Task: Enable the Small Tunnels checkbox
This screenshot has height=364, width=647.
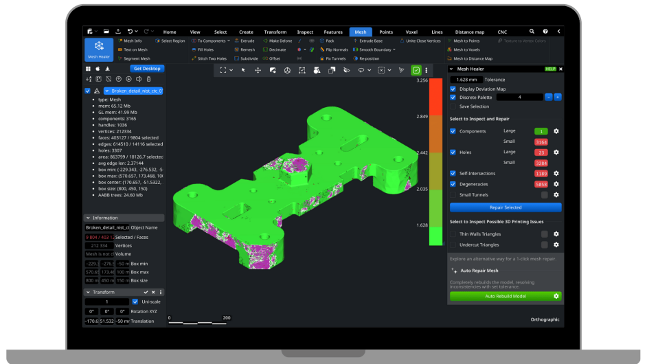Action: pos(453,195)
